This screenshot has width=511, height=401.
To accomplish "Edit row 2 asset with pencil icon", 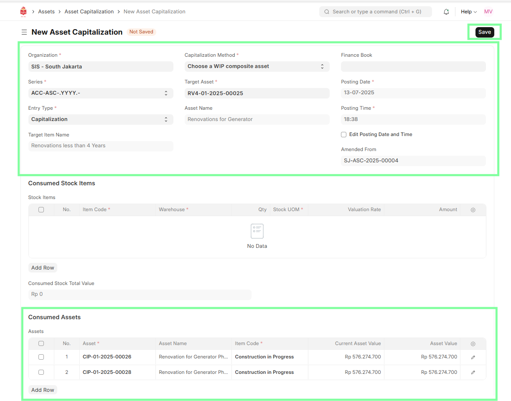I will tap(473, 372).
